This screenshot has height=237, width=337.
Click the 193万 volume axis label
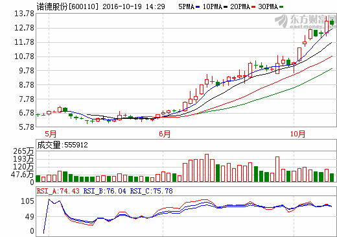click(x=23, y=159)
